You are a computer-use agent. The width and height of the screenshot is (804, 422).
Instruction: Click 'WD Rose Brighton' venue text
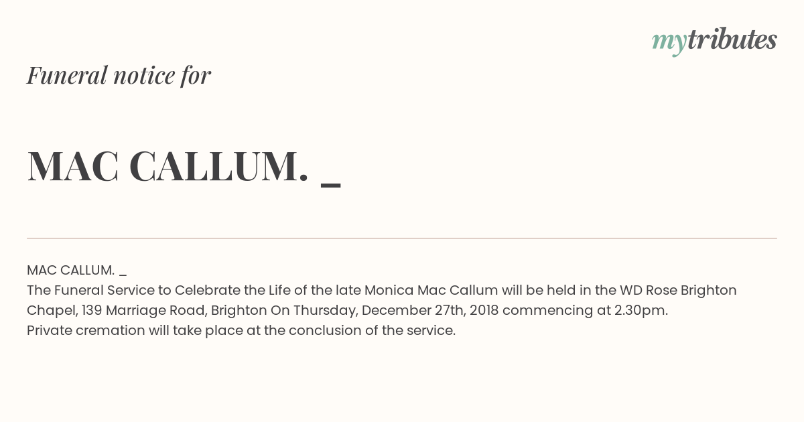678,290
